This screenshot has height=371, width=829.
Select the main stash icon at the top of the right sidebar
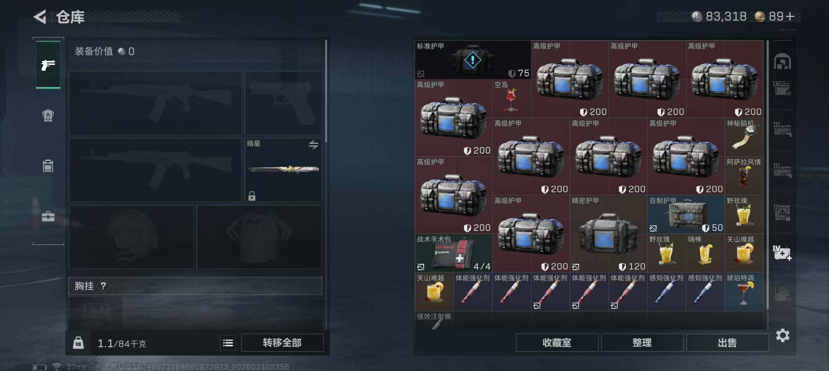pos(782,61)
